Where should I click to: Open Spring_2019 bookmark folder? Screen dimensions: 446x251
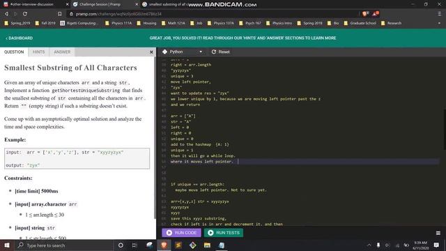pyautogui.click(x=17, y=23)
